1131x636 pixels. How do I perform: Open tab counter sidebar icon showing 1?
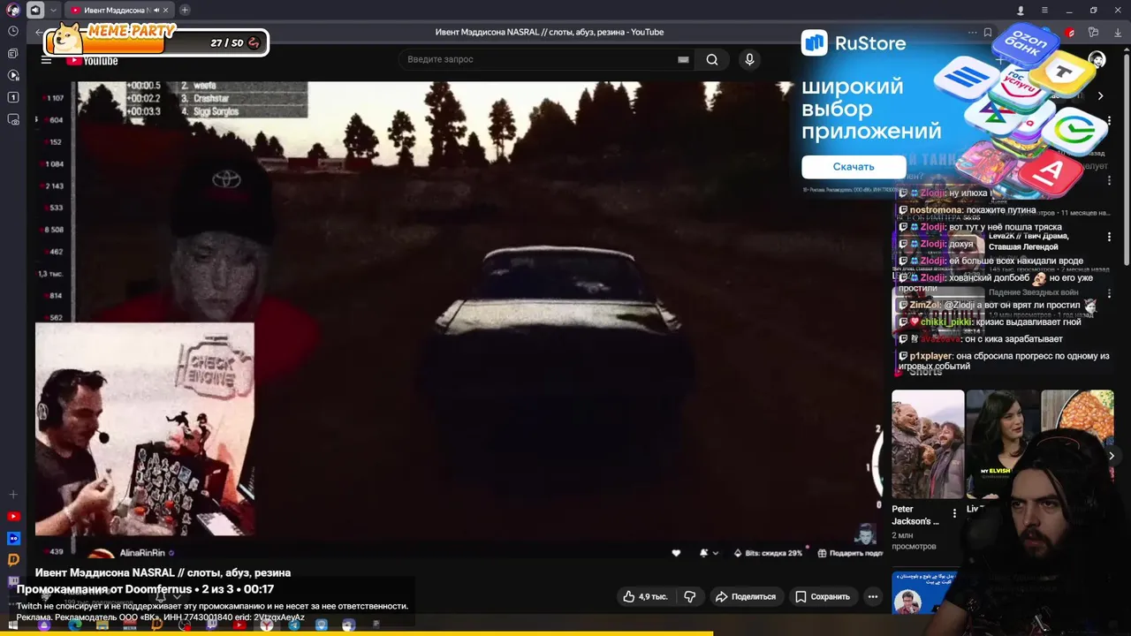tap(13, 97)
